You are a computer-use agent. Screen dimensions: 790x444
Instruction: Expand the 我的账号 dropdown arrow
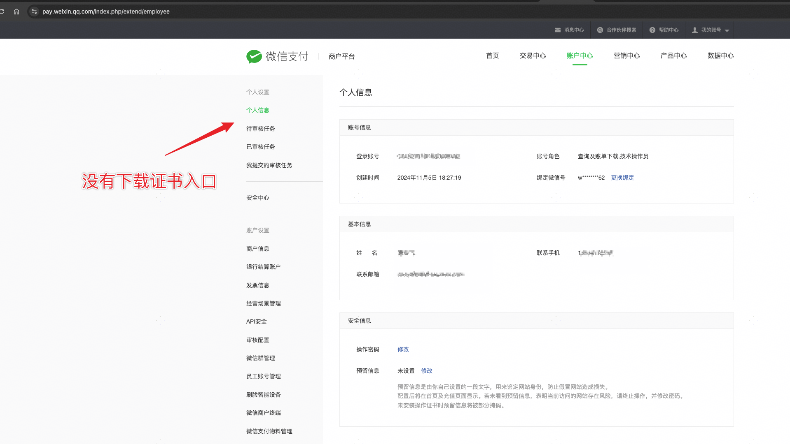click(x=727, y=30)
